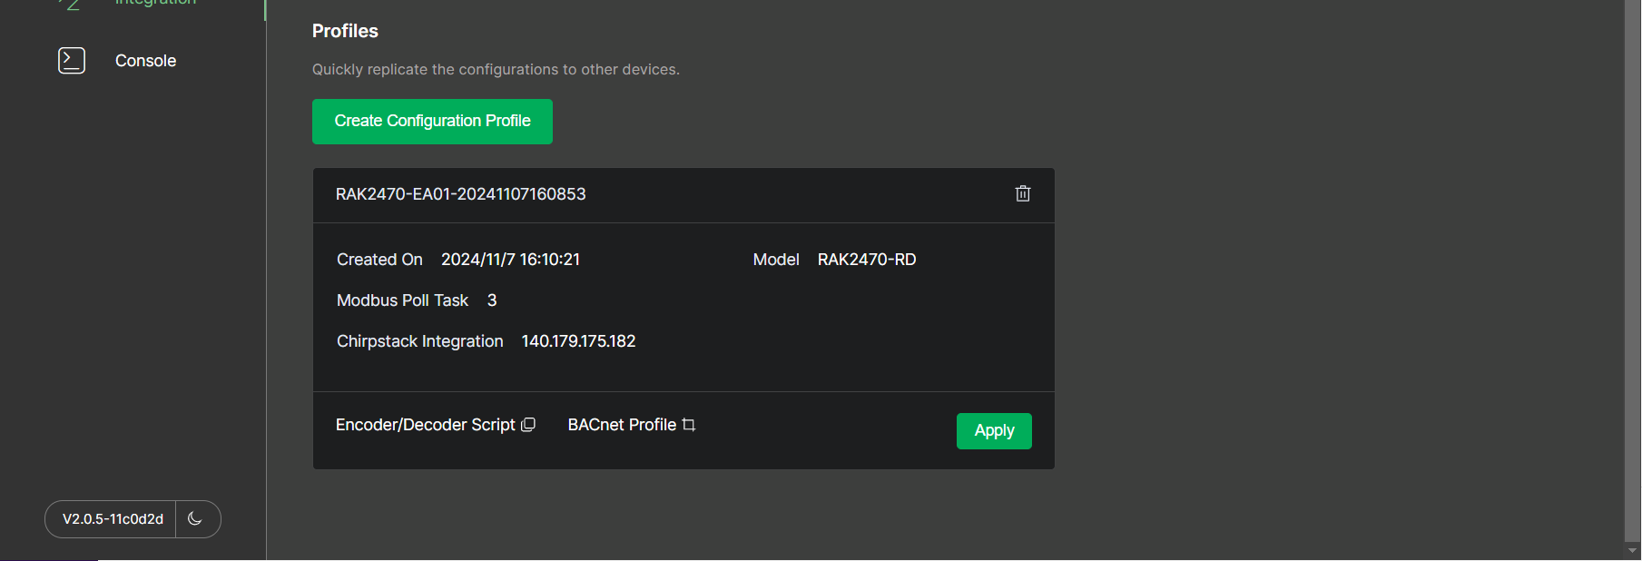
Task: Click the Console terminal icon
Action: click(x=72, y=61)
